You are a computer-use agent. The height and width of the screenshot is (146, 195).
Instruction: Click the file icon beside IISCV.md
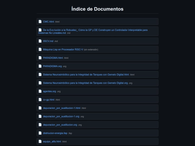(x=40, y=41)
